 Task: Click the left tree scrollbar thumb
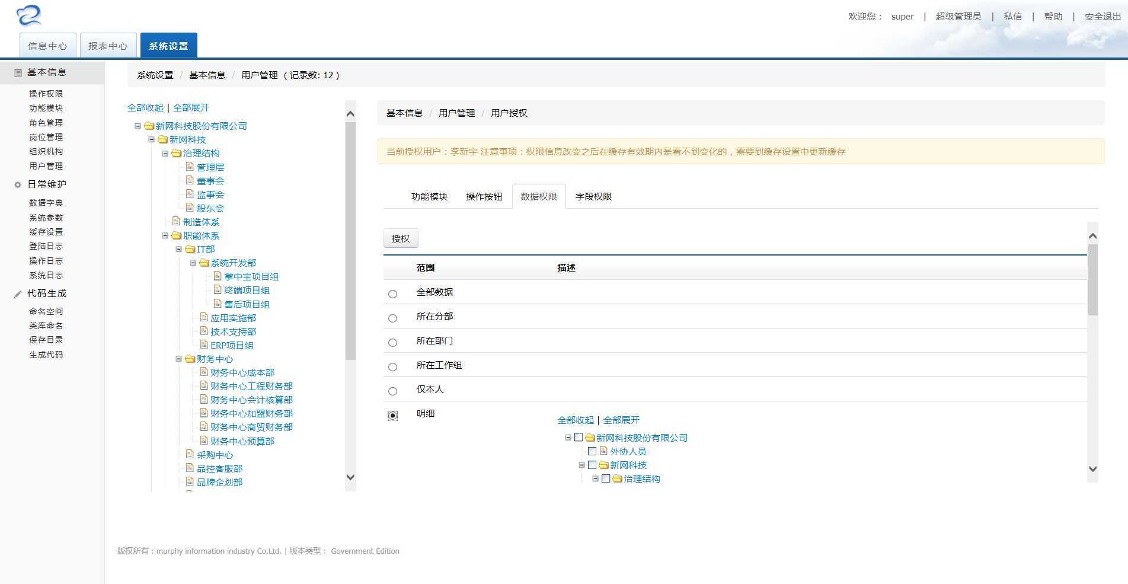[350, 241]
